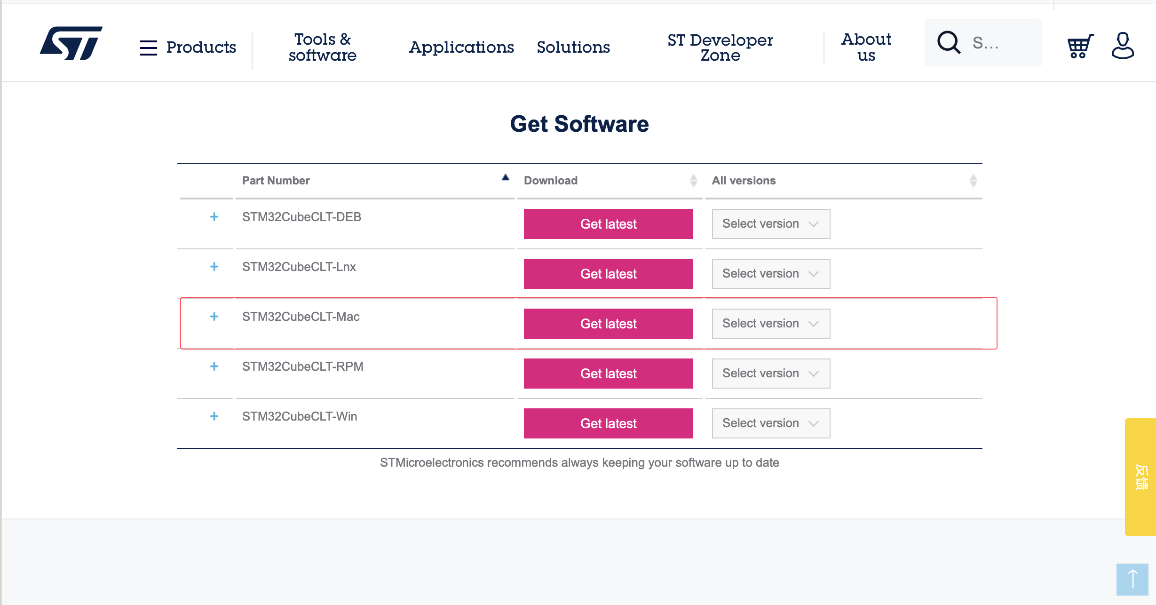The width and height of the screenshot is (1156, 605).
Task: Get latest STM32CubeCLT-RPM download
Action: coord(609,374)
